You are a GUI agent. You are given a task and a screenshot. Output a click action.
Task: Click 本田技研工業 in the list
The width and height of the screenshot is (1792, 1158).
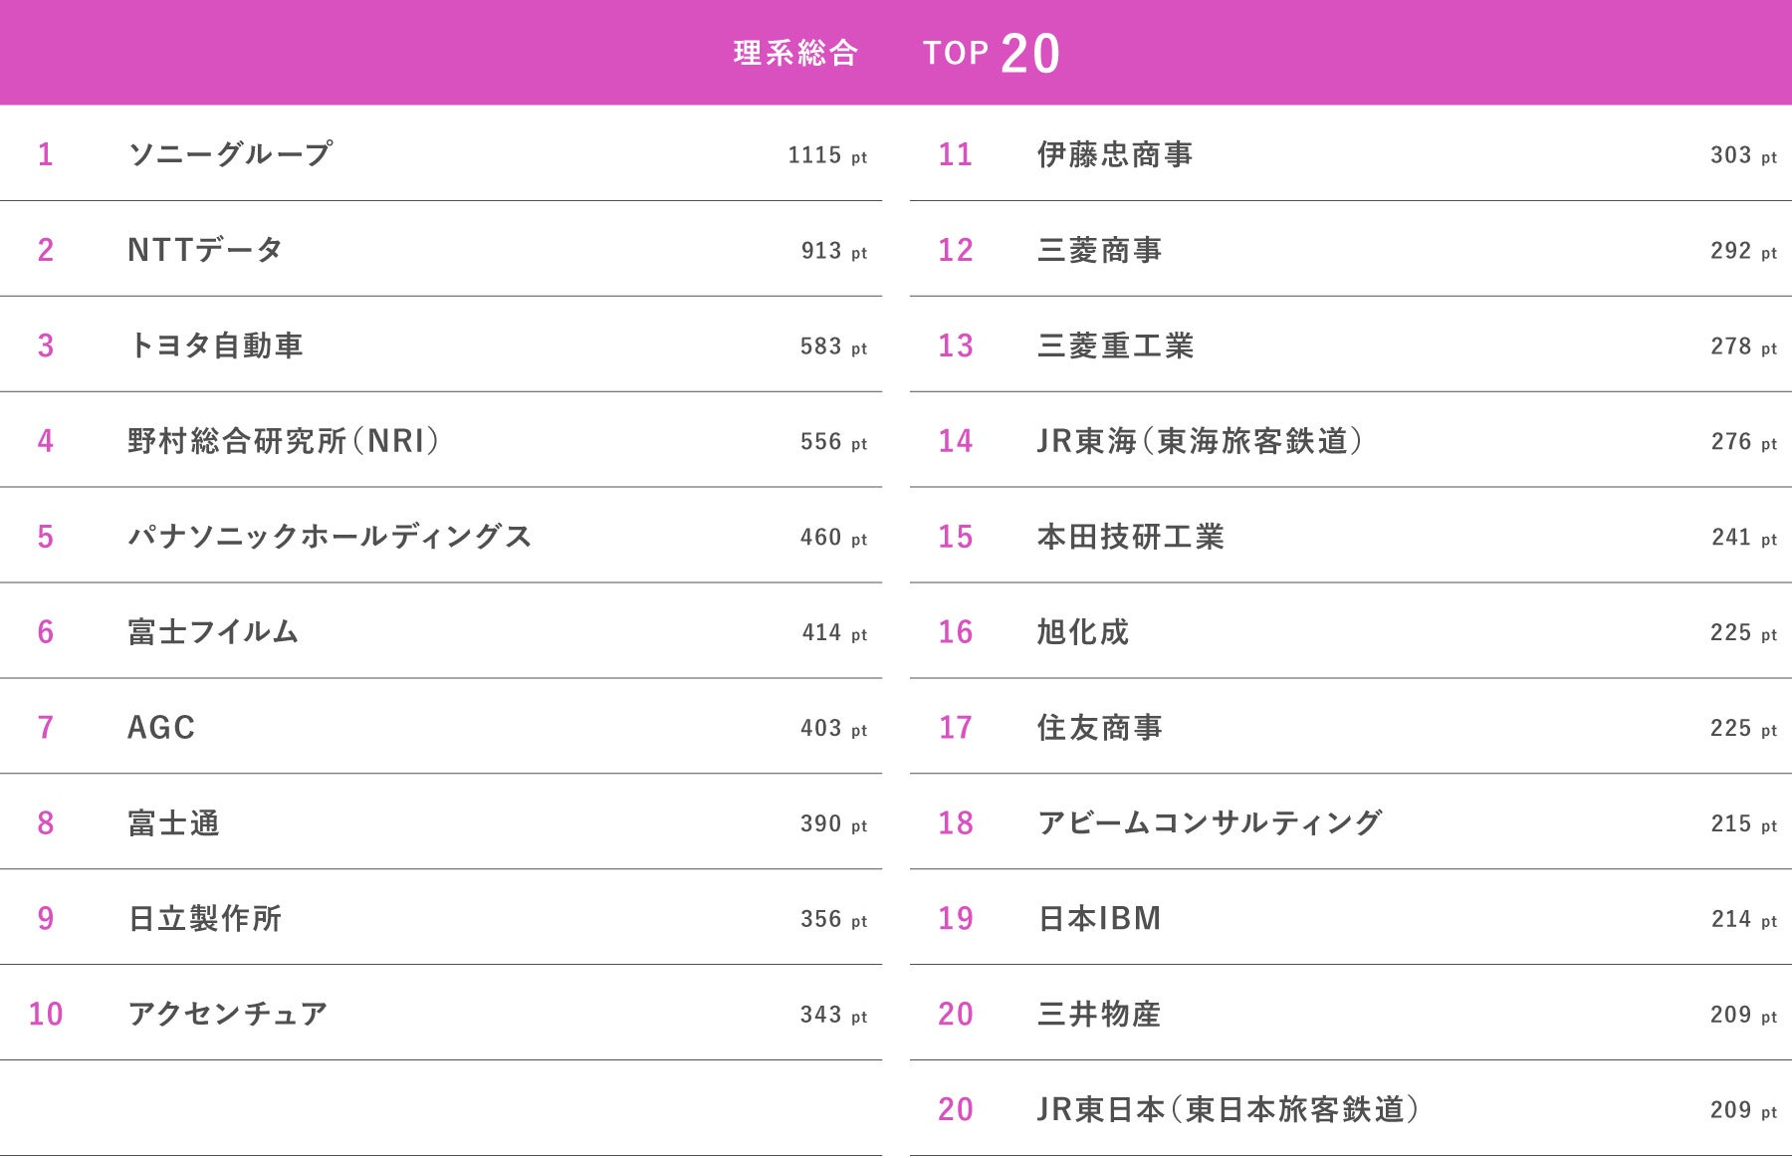click(1131, 537)
